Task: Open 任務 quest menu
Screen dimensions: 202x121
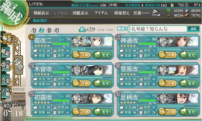Action: coord(141,13)
